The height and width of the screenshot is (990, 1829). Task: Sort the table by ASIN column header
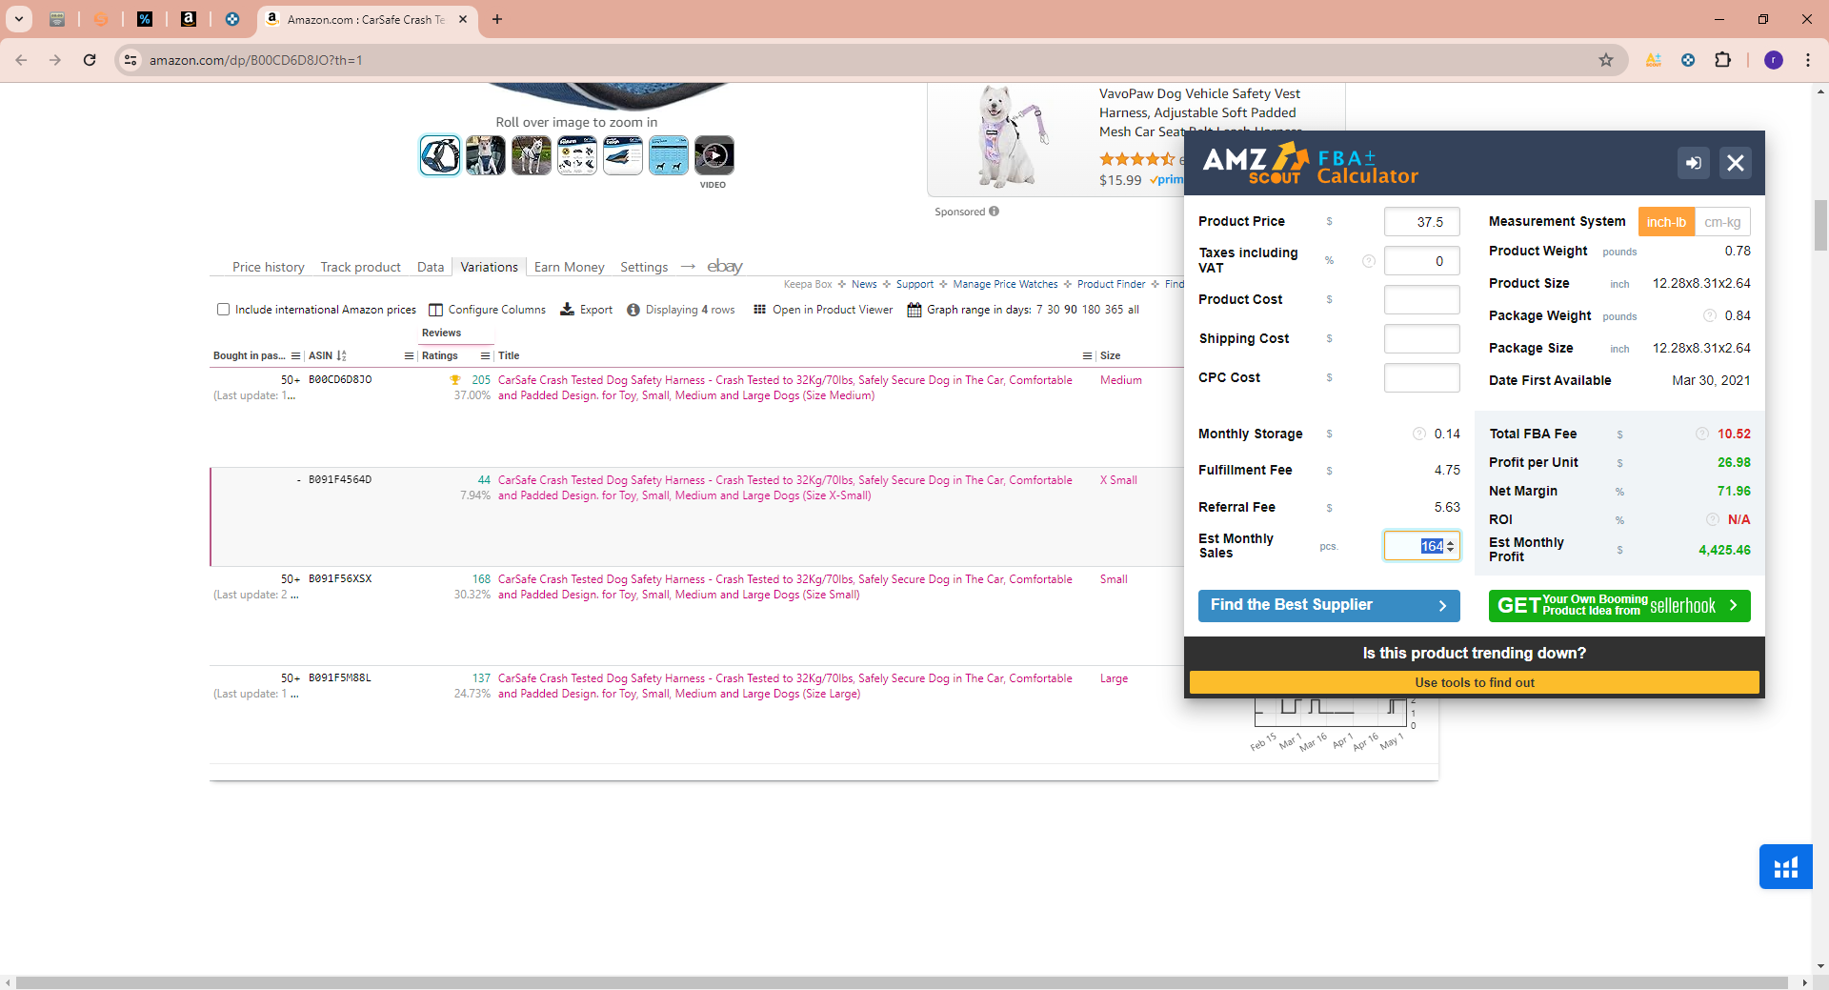tap(327, 356)
